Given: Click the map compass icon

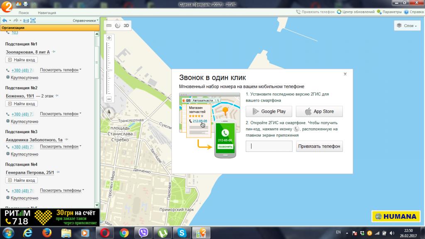Looking at the screenshot, I should 109,111.
